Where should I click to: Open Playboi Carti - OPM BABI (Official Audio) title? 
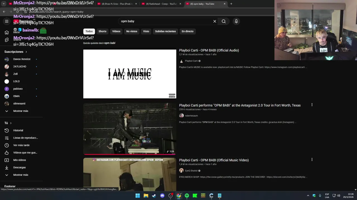click(209, 50)
